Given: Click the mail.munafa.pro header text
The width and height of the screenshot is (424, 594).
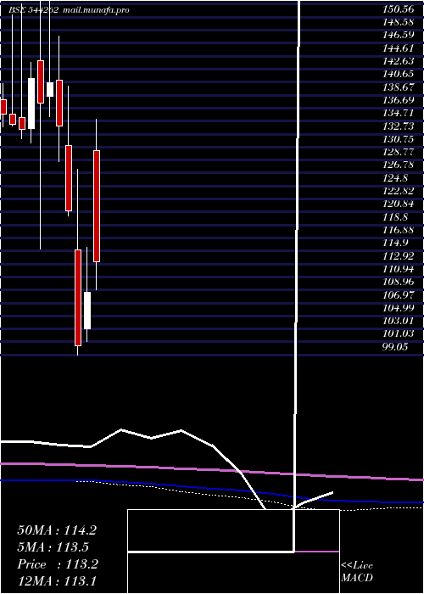Looking at the screenshot, I should (96, 10).
